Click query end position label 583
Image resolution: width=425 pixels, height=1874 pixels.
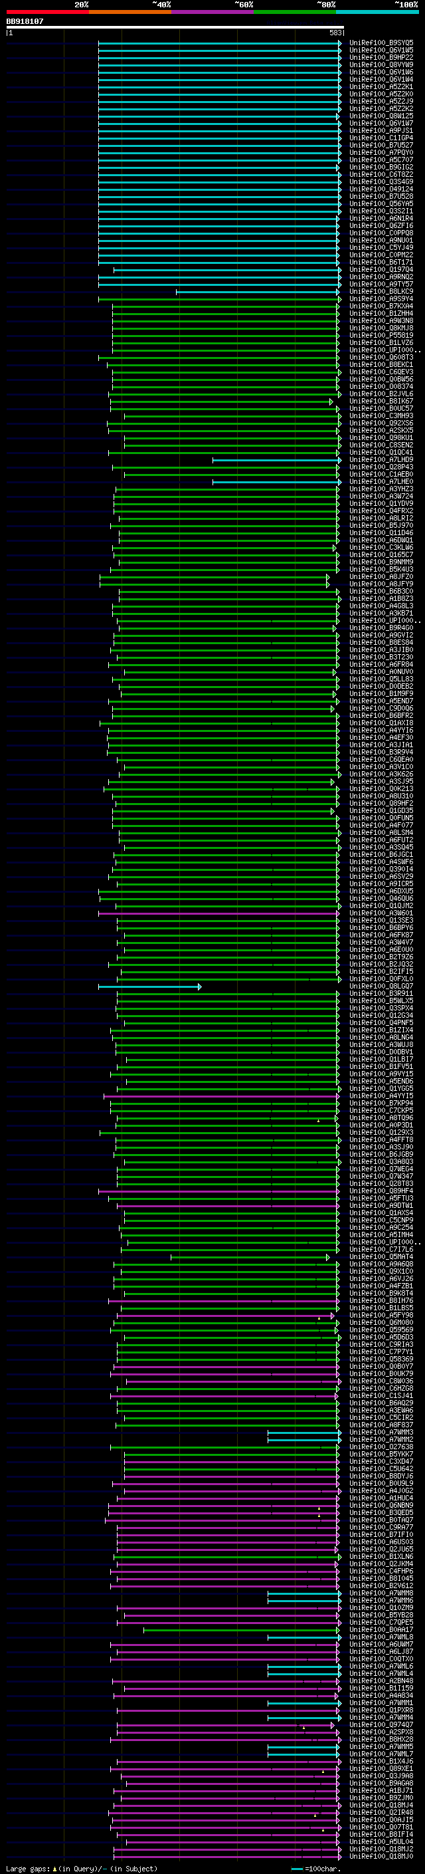[335, 33]
